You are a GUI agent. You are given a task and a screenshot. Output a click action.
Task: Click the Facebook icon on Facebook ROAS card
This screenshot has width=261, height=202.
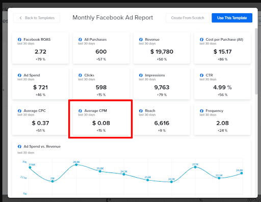(19, 40)
